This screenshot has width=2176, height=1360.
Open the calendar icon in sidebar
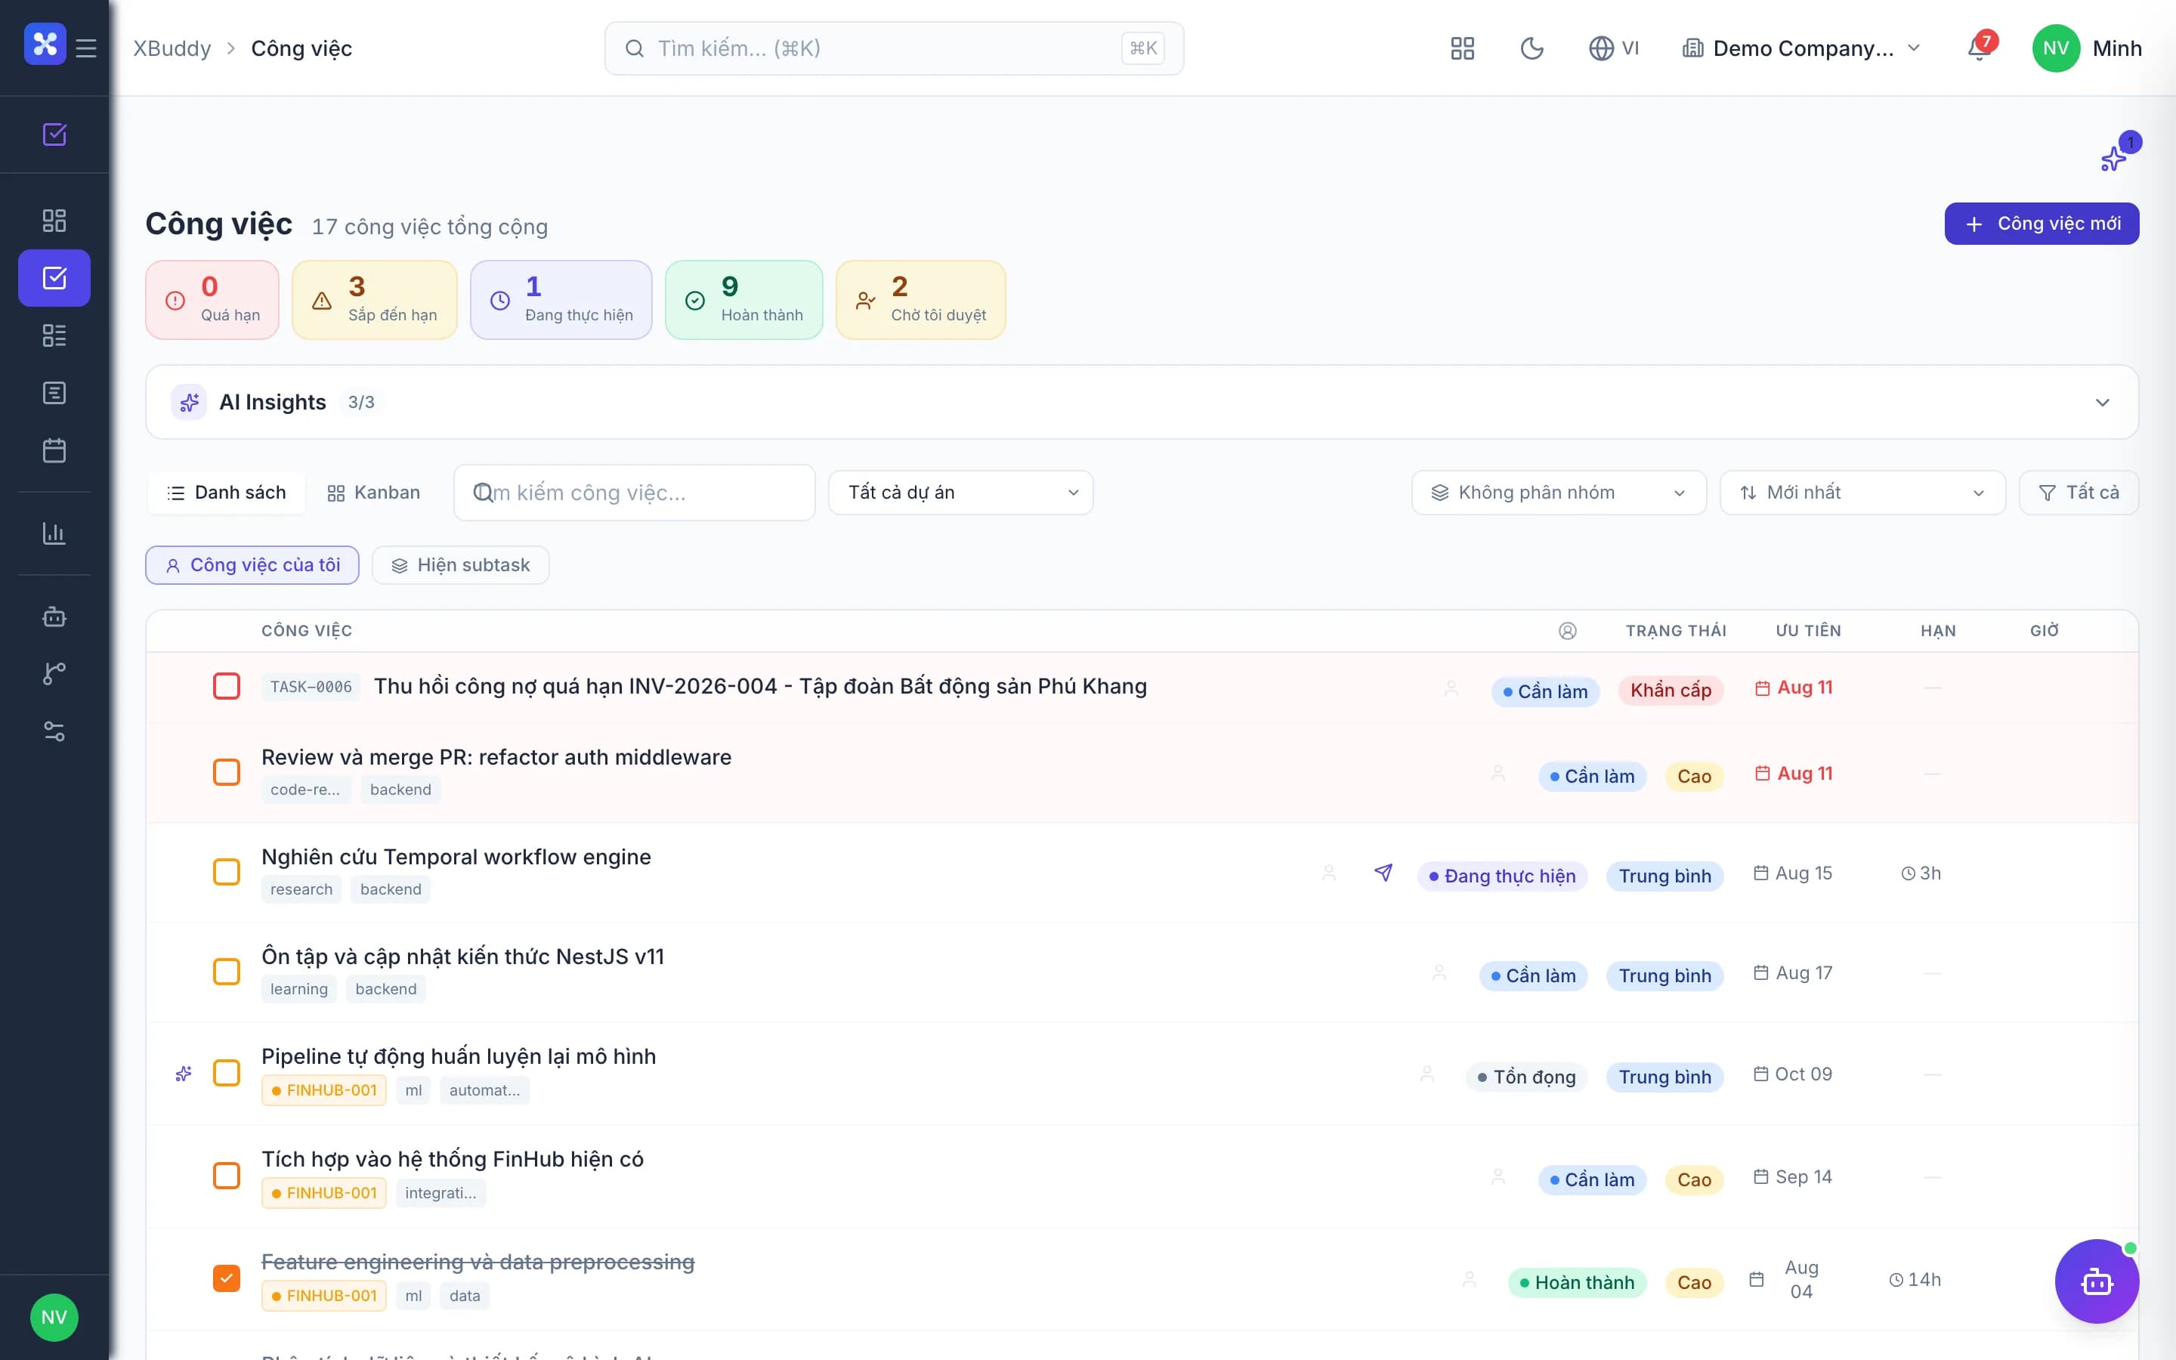coord(55,450)
